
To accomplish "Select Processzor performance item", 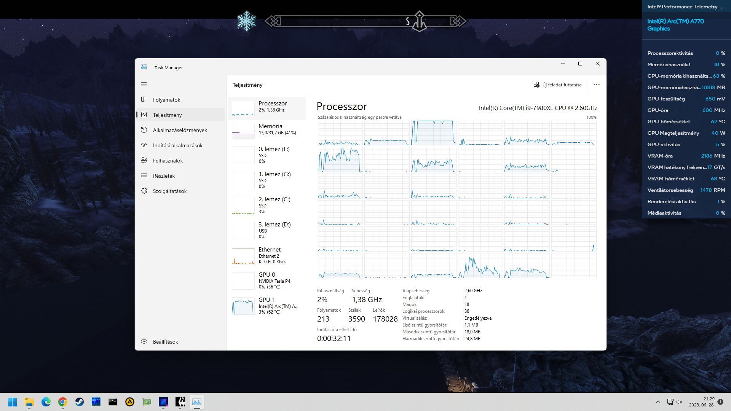I will [267, 108].
